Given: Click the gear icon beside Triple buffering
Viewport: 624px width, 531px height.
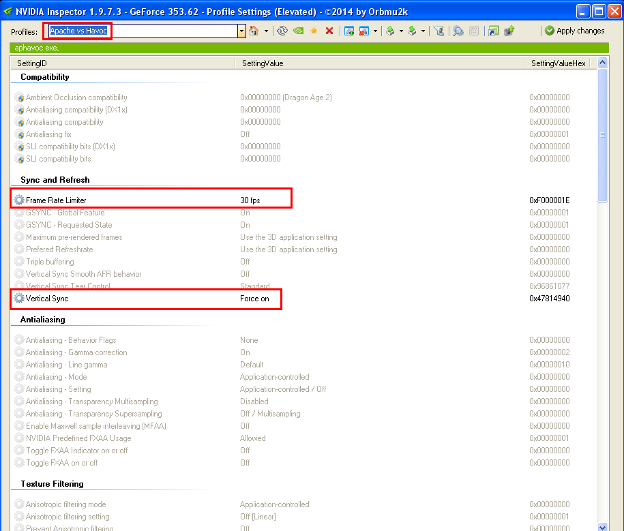Looking at the screenshot, I should 18,261.
